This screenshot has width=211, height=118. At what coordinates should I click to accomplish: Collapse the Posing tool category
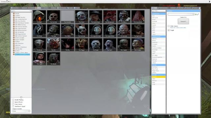tap(159, 65)
